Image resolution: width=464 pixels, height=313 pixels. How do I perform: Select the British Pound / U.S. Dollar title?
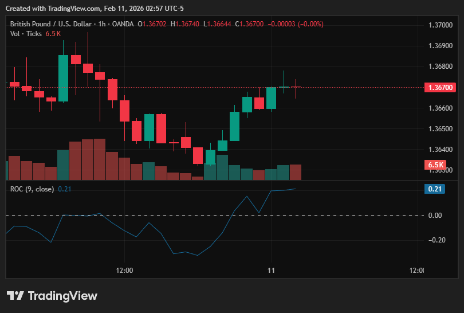50,24
